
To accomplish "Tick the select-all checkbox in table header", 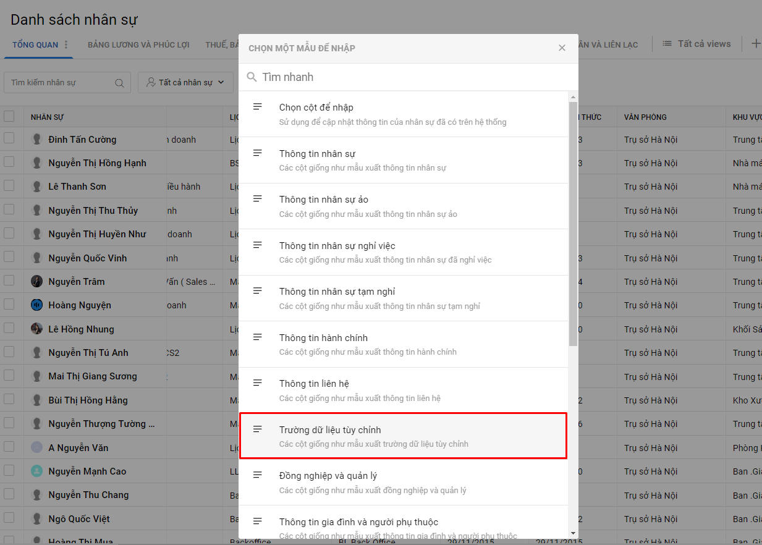I will point(9,116).
